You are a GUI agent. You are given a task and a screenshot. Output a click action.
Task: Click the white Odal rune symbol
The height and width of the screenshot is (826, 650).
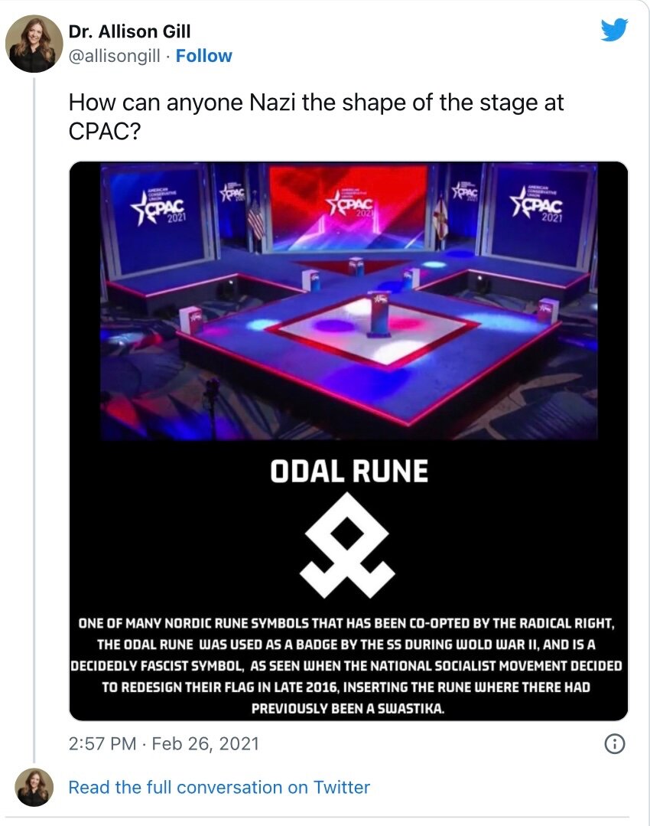point(348,544)
